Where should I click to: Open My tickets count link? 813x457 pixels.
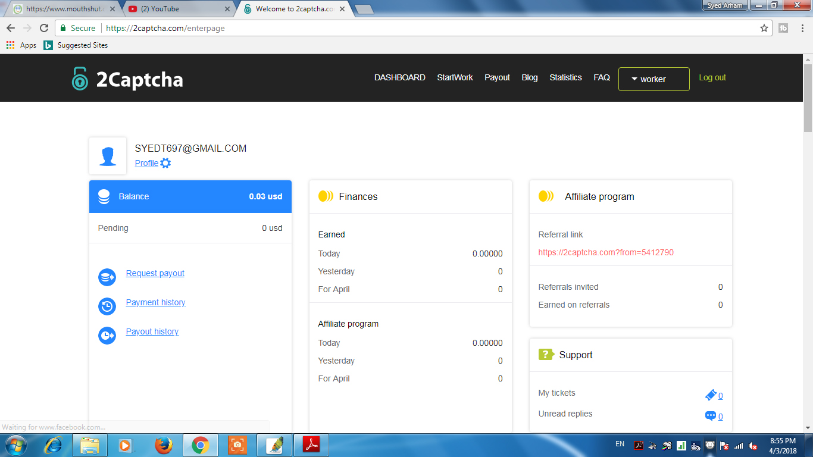pos(720,396)
